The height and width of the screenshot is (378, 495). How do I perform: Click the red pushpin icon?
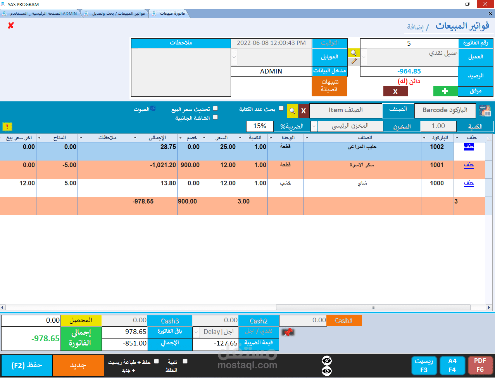coord(287,332)
